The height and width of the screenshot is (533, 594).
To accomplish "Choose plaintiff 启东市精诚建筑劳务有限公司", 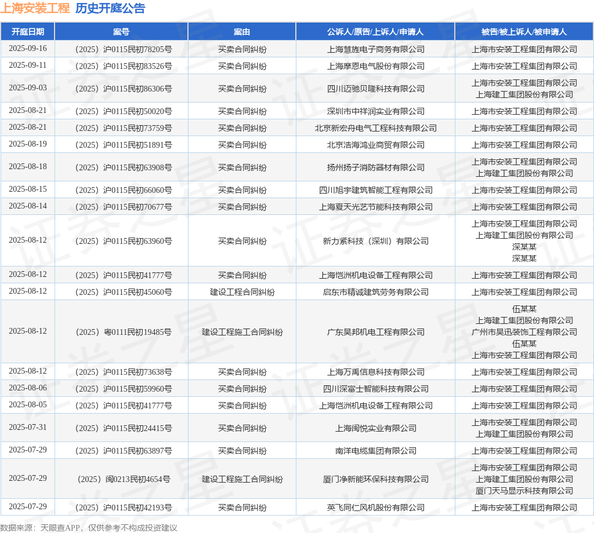I will point(375,292).
